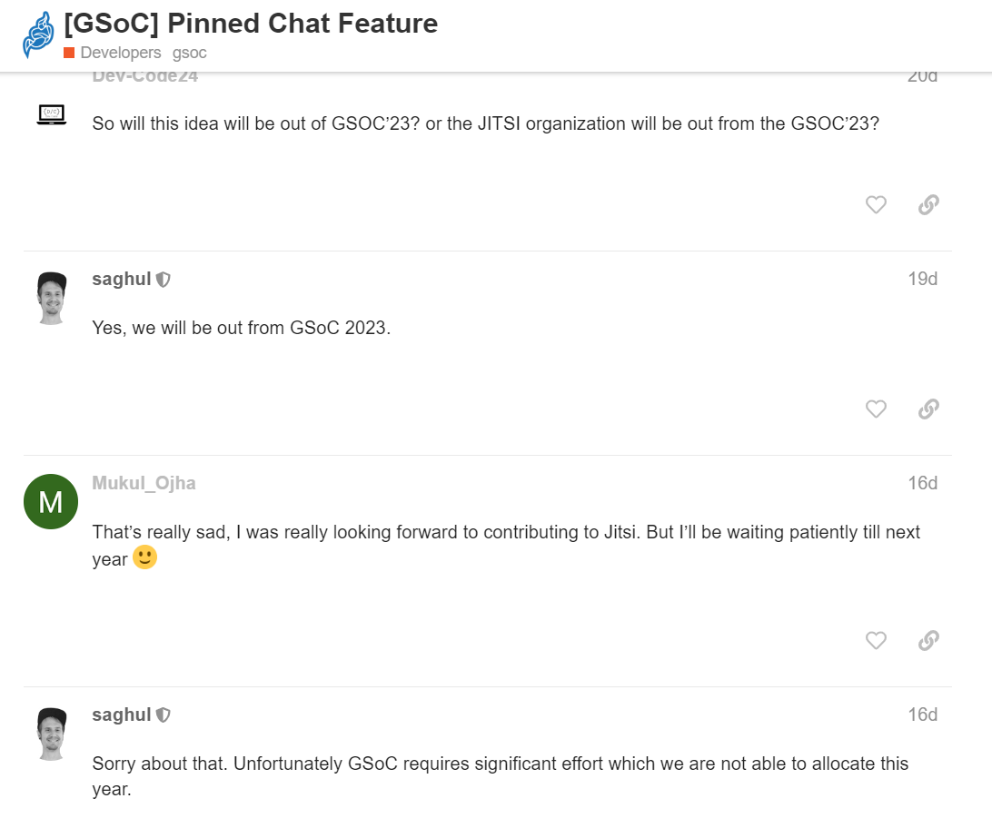Open Mukul_Ojha's user profile
The width and height of the screenshot is (992, 828).
click(143, 483)
